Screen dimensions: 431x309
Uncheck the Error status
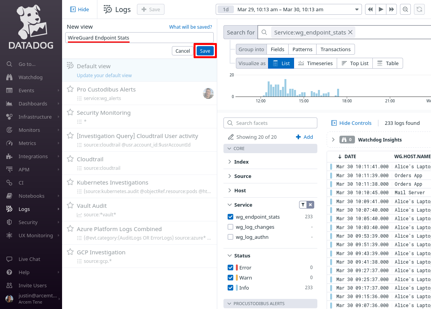[230, 268]
